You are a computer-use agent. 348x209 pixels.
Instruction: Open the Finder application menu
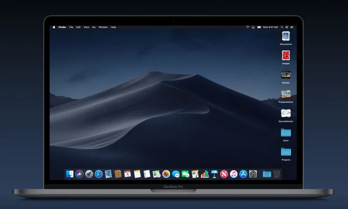click(62, 27)
